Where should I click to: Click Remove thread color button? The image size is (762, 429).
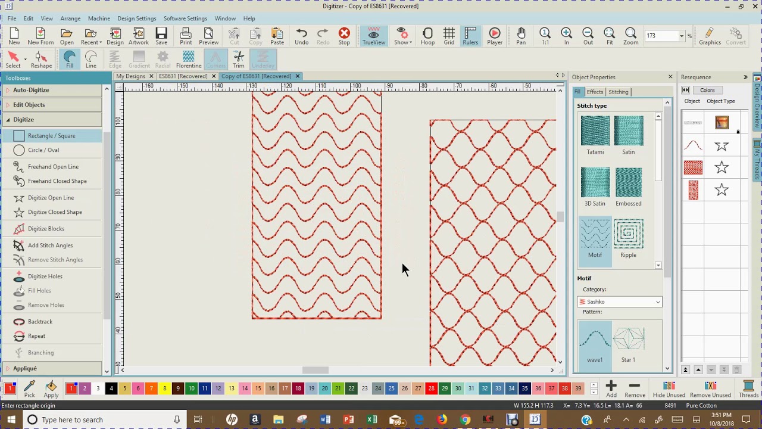click(x=635, y=389)
